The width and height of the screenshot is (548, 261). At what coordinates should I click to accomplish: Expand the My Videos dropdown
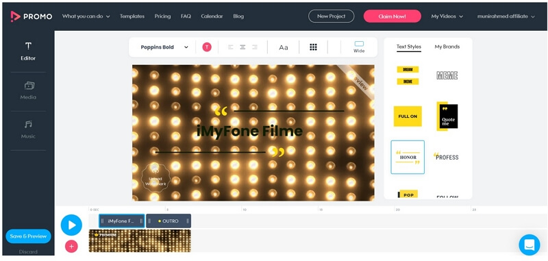point(447,16)
